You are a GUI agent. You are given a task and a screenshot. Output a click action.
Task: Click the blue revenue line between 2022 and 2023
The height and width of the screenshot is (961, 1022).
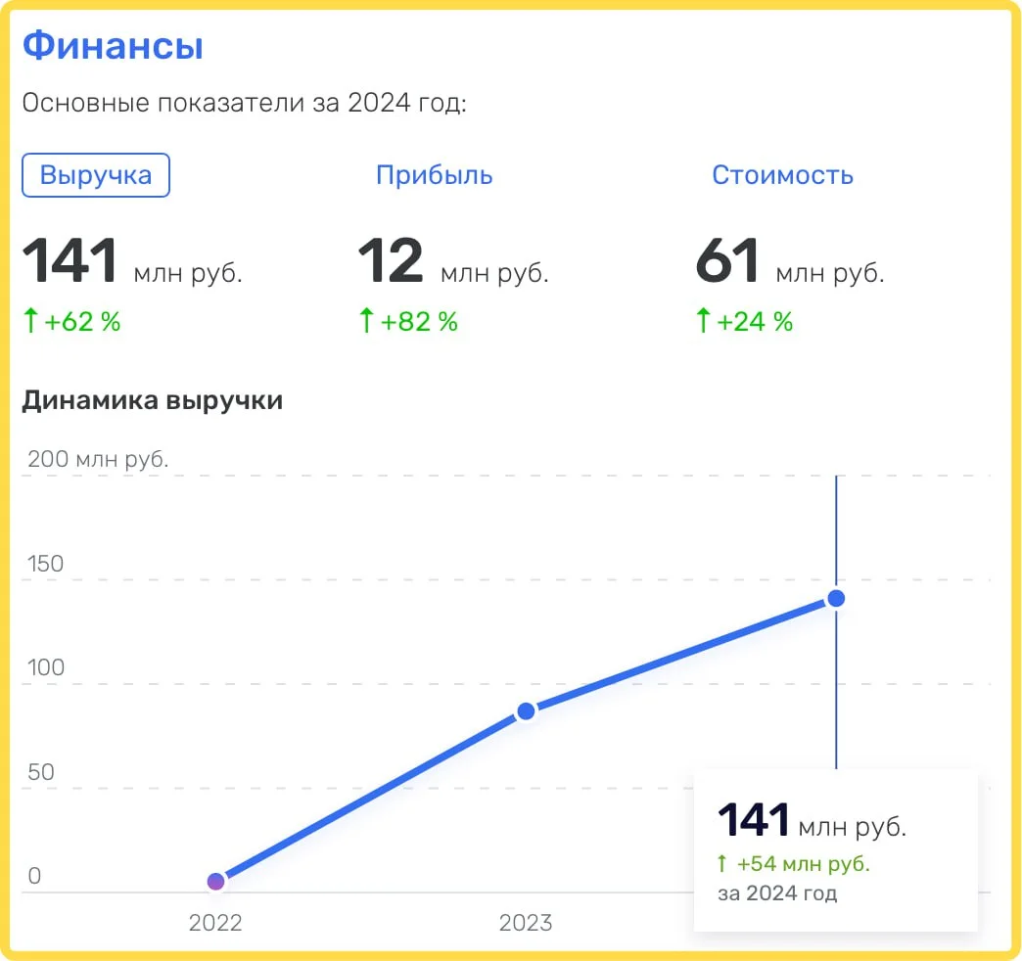click(371, 796)
